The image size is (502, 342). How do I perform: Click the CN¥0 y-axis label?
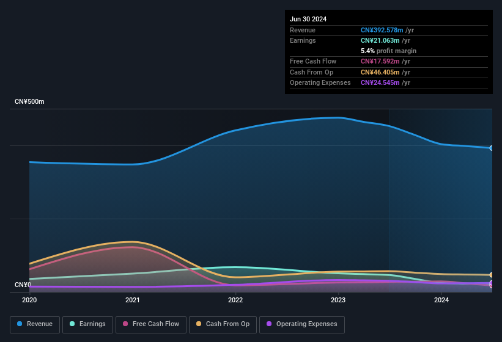23,285
